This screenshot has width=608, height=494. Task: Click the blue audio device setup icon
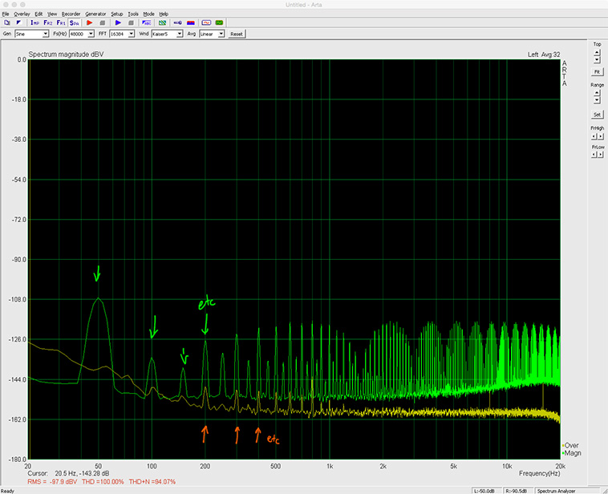click(x=177, y=23)
